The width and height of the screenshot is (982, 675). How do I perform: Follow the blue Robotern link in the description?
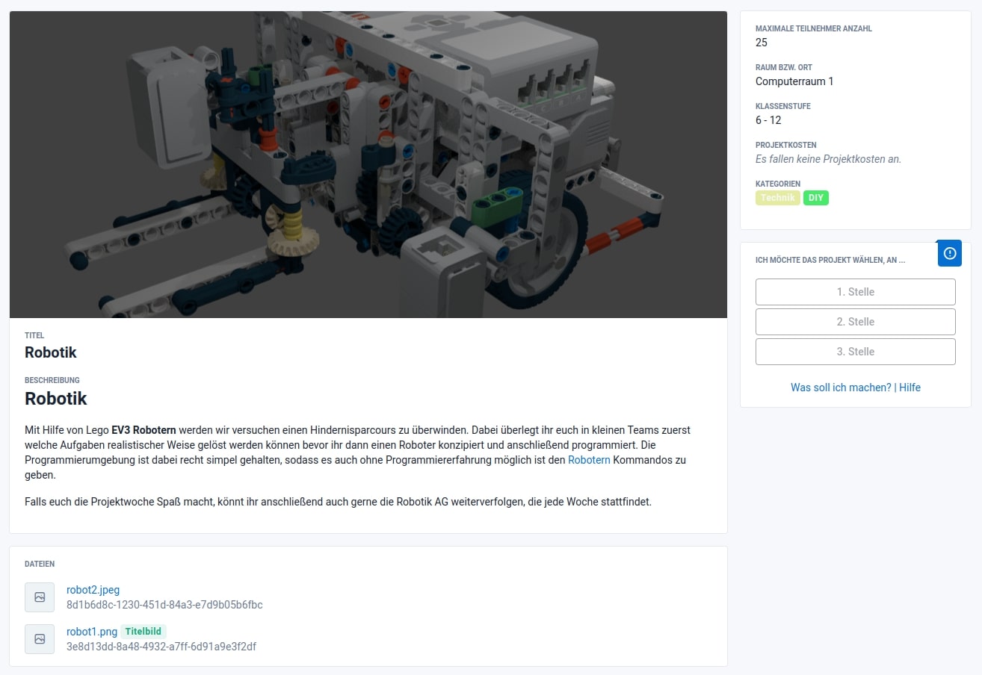(589, 460)
